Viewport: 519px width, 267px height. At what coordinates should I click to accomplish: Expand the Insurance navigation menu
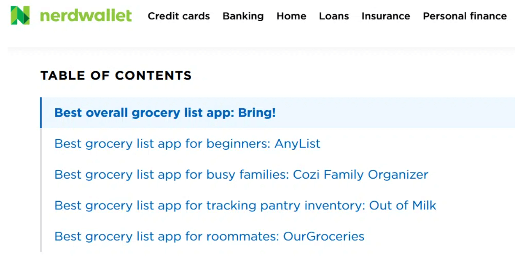click(386, 16)
